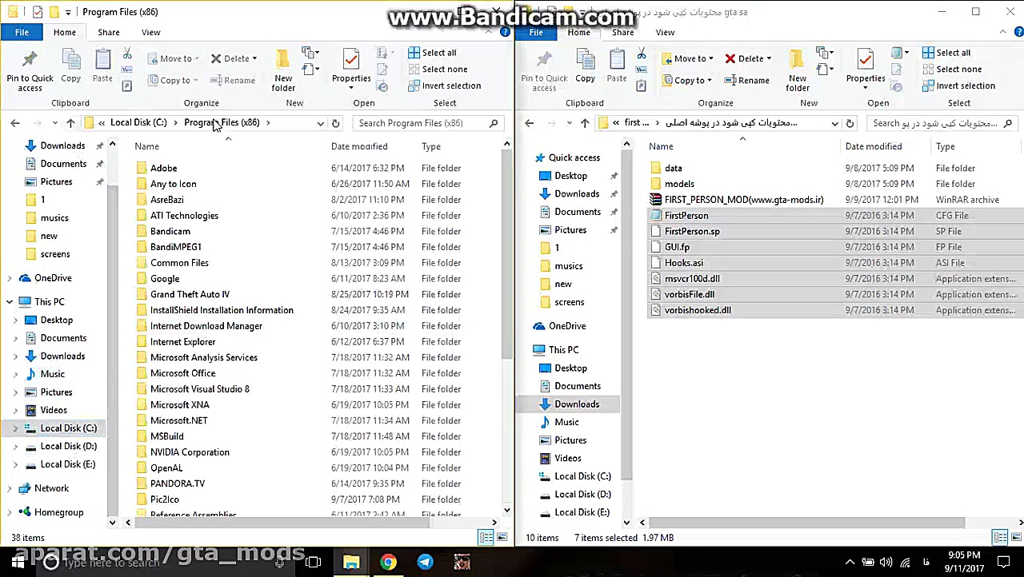This screenshot has height=577, width=1024.
Task: Select Local Disk (D:) in Program Files window
Action: point(68,446)
